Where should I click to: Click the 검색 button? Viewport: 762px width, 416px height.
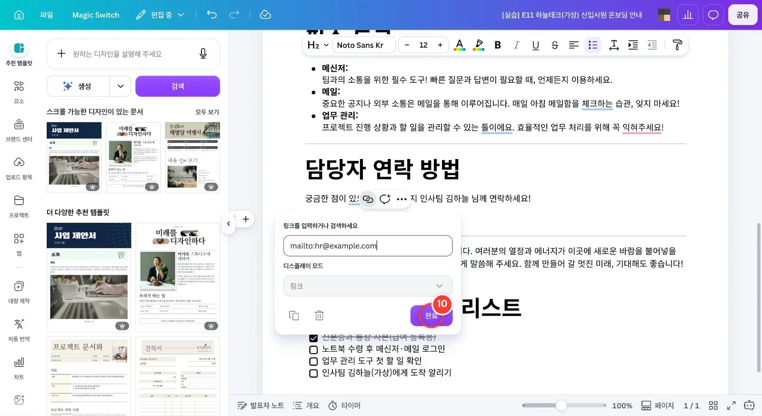click(178, 86)
